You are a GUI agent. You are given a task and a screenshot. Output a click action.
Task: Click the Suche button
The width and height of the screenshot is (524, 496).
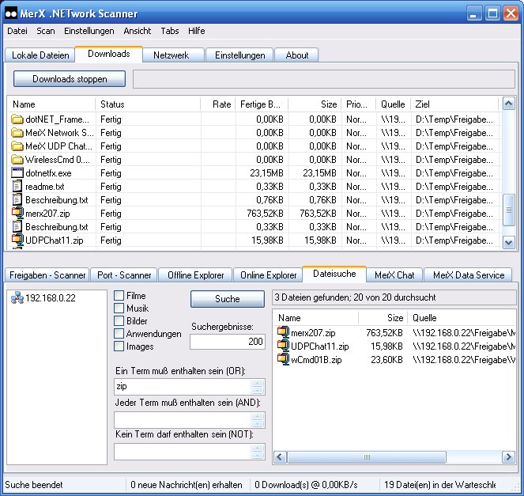coord(228,299)
